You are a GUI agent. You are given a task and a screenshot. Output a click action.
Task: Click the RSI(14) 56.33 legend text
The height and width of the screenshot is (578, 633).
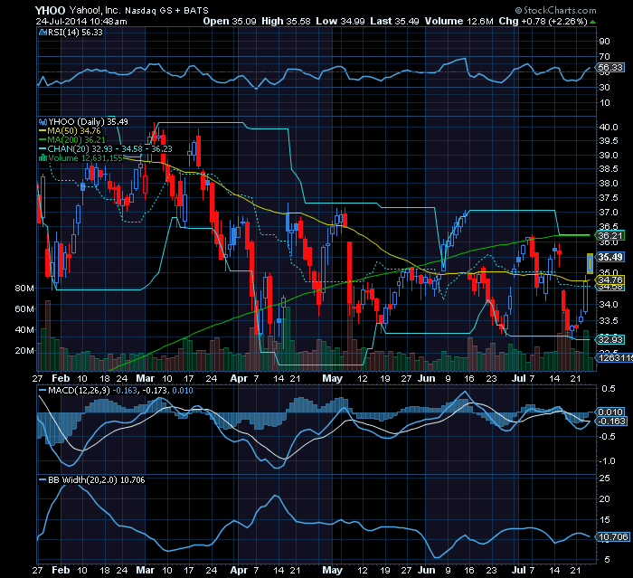(75, 33)
